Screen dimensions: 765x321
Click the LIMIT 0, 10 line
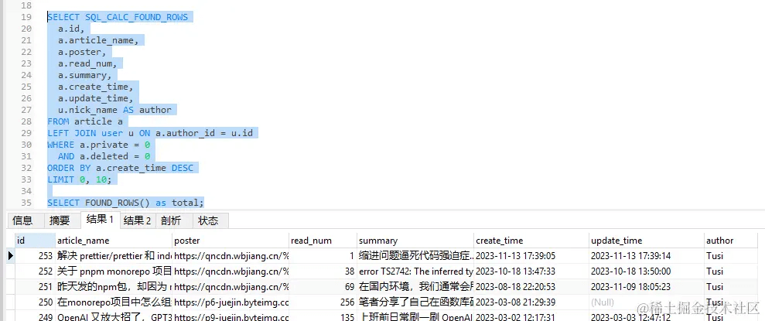(x=80, y=179)
